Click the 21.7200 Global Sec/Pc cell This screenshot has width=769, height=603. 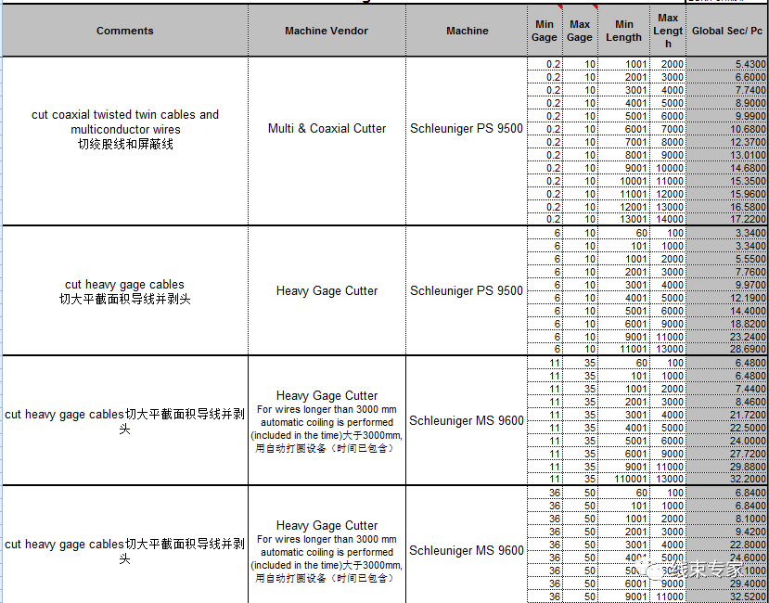point(727,415)
